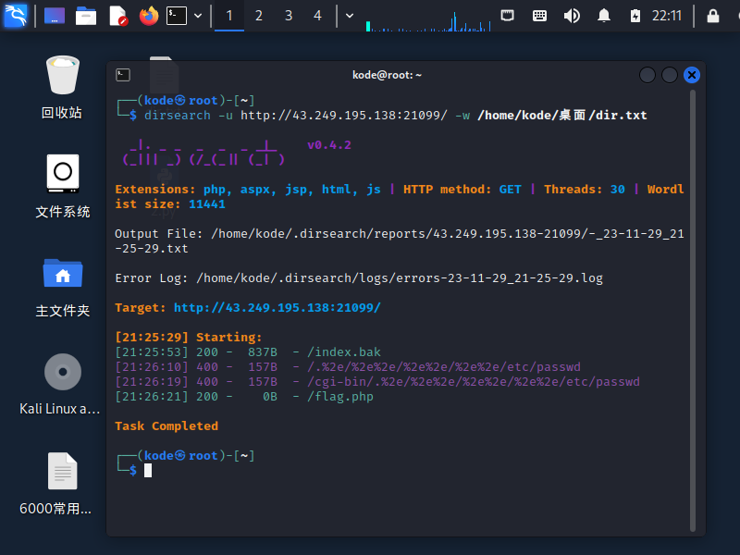Switch to workspace 2
Screen dimensions: 740x555
pyautogui.click(x=259, y=16)
